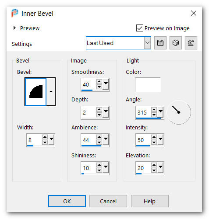Image resolution: width=209 pixels, height=219 pixels.
Task: Open the Depth slider popup arrow
Action: click(x=106, y=112)
